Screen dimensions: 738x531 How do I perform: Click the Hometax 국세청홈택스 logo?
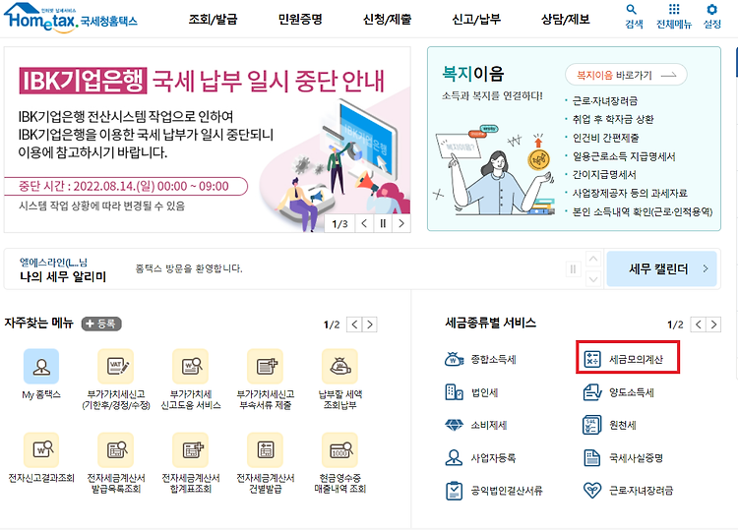[x=71, y=18]
